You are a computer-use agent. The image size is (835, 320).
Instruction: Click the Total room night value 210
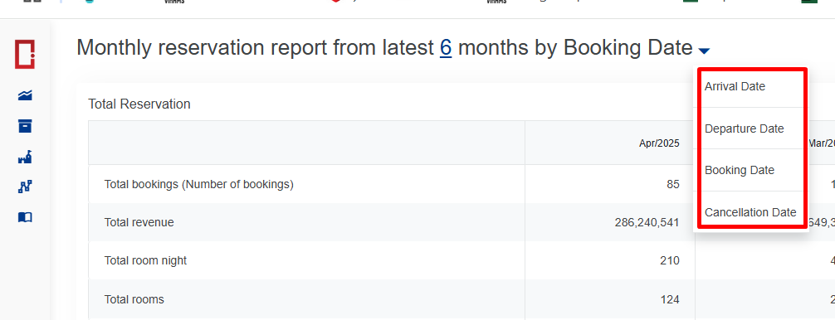point(669,261)
